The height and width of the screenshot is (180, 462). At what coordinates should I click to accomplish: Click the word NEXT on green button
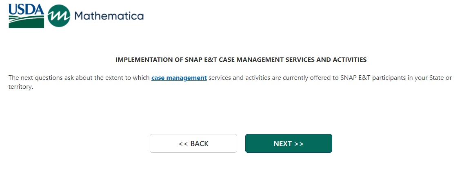[x=282, y=144]
